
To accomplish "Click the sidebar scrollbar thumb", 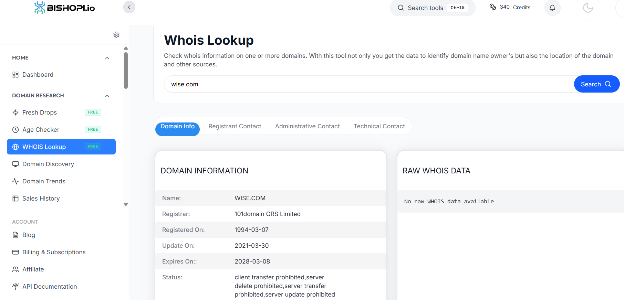I will (x=126, y=70).
